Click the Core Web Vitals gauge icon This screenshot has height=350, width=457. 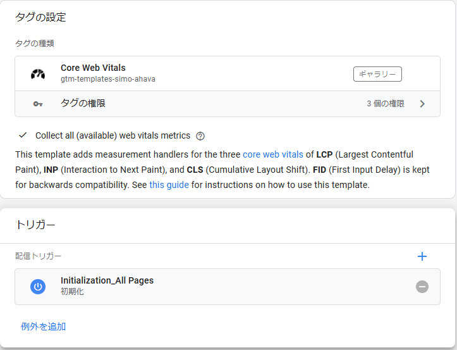(x=38, y=74)
